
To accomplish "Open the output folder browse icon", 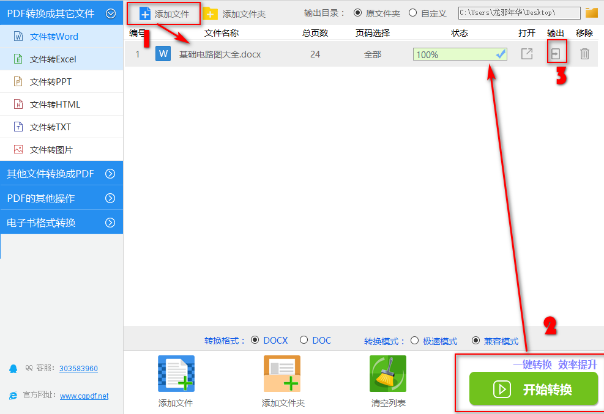I will click(x=591, y=13).
